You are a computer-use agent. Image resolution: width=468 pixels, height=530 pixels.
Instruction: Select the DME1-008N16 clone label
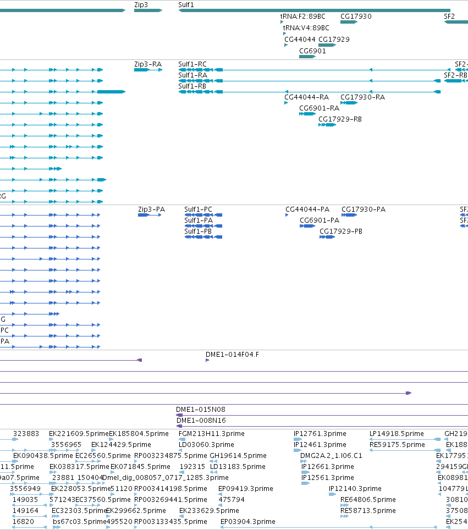pos(201,420)
